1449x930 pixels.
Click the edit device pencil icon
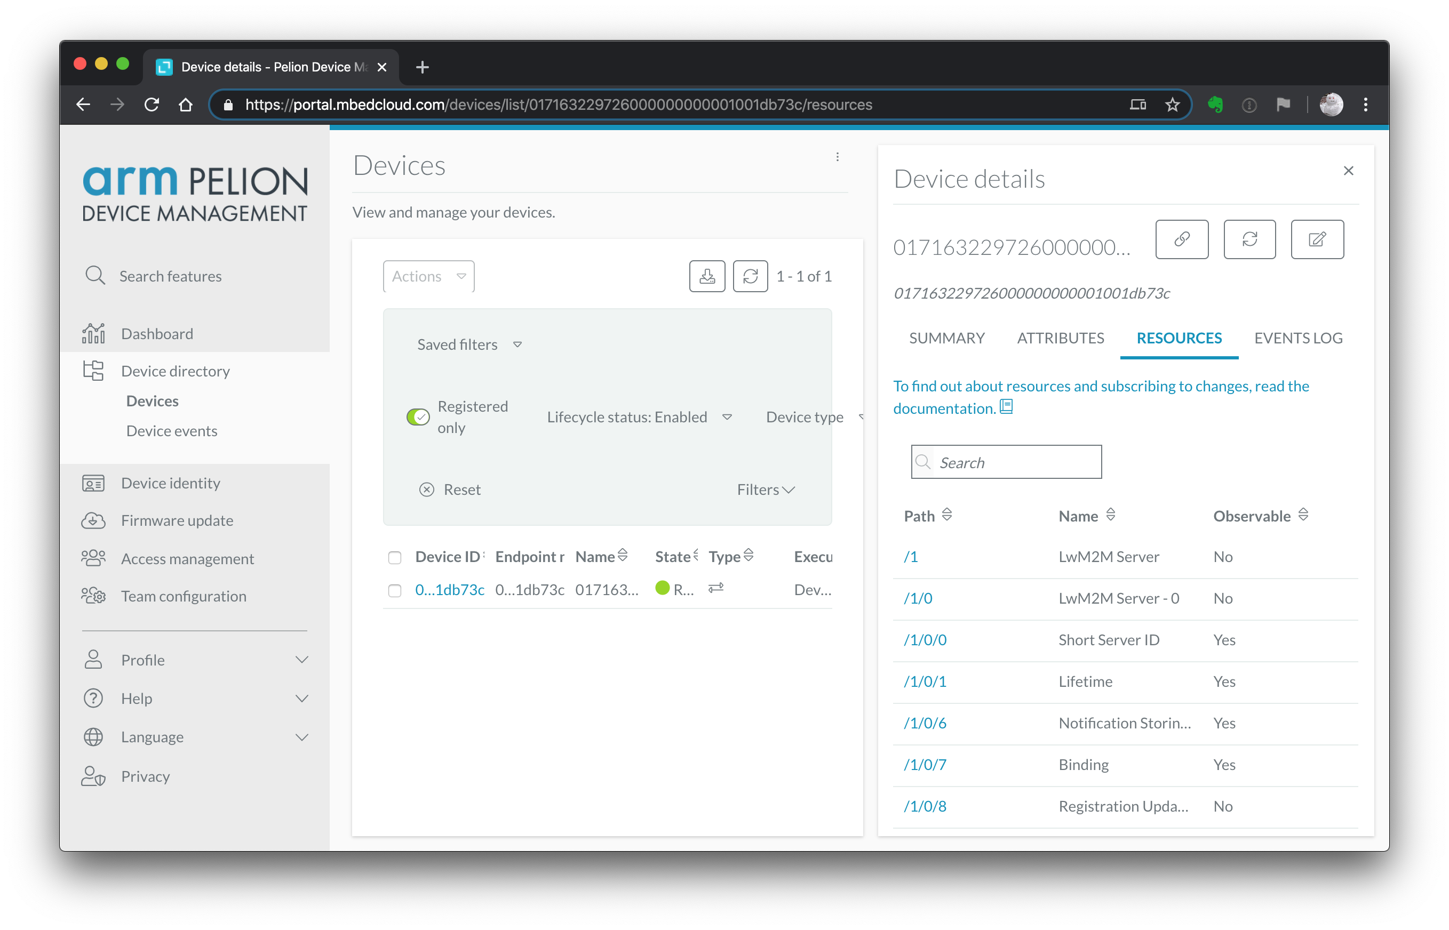pyautogui.click(x=1317, y=240)
